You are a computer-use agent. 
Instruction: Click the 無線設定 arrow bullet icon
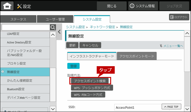click(x=3, y=72)
